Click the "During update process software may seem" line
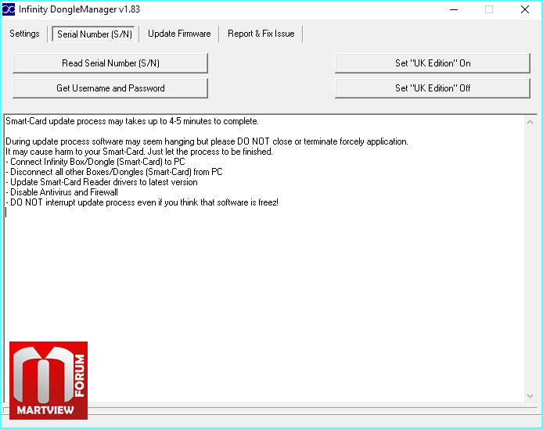Screen dimensions: 543x429 point(207,141)
